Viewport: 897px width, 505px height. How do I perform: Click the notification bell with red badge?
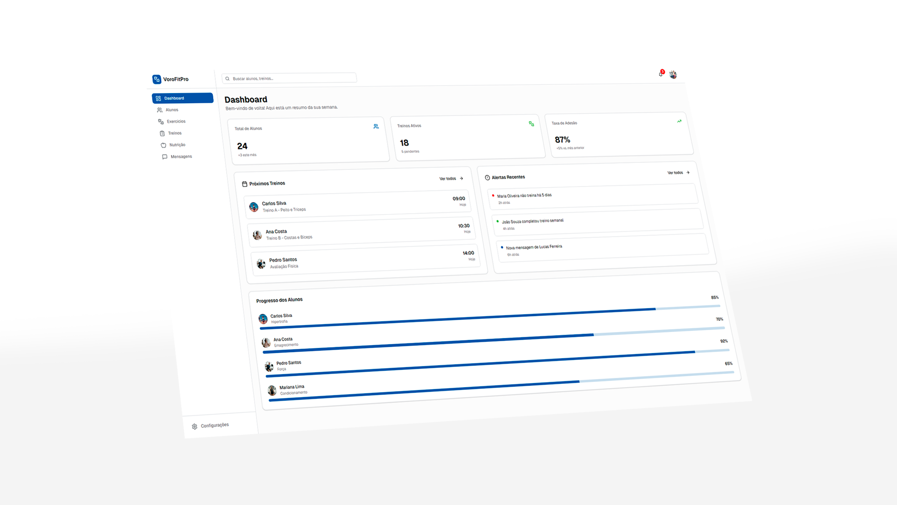click(x=660, y=74)
